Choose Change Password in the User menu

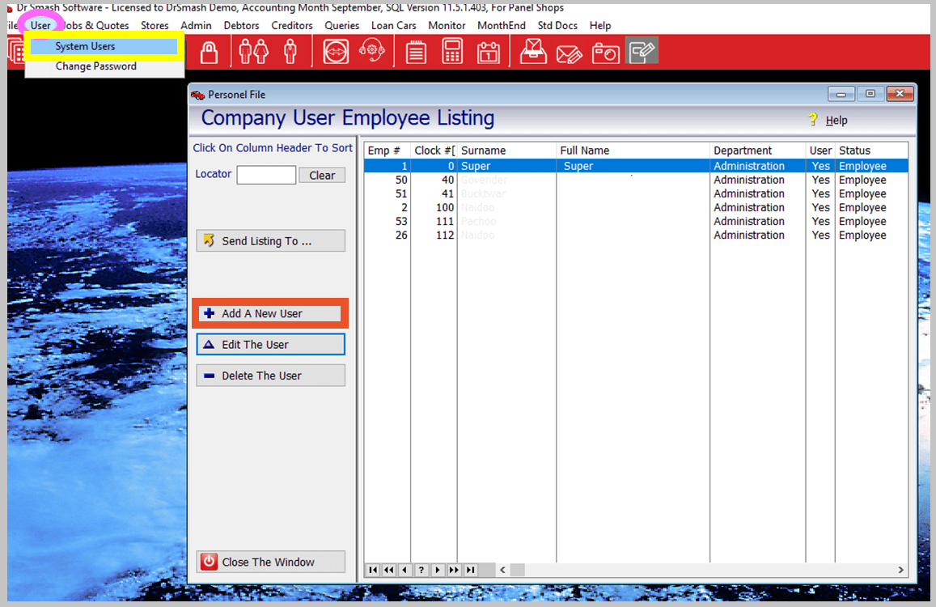click(x=96, y=66)
